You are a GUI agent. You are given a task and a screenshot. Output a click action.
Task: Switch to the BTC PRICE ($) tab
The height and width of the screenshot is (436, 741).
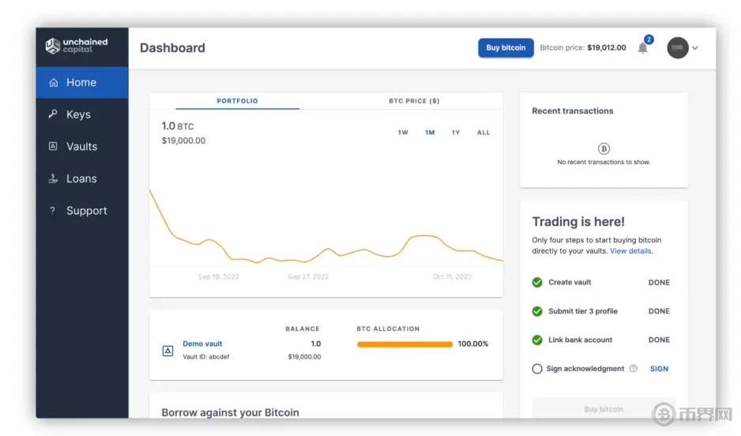point(414,101)
